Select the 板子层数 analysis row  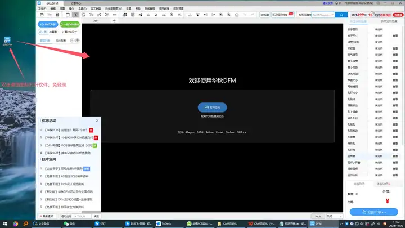point(373,29)
